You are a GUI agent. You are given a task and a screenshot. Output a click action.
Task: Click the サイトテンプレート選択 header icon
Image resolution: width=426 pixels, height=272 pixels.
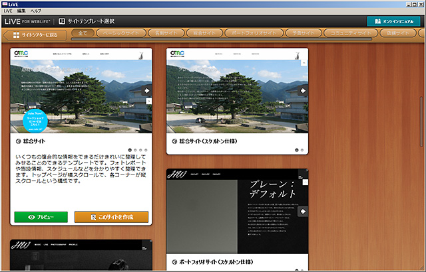(x=63, y=21)
